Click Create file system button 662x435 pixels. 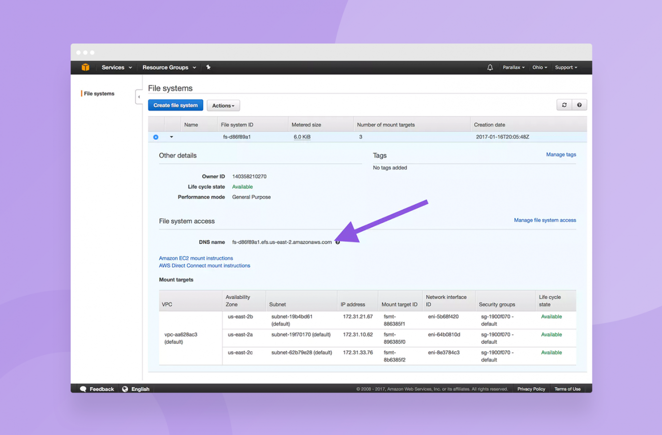[175, 105]
